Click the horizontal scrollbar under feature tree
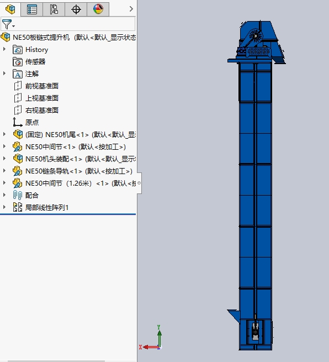 [56, 361]
